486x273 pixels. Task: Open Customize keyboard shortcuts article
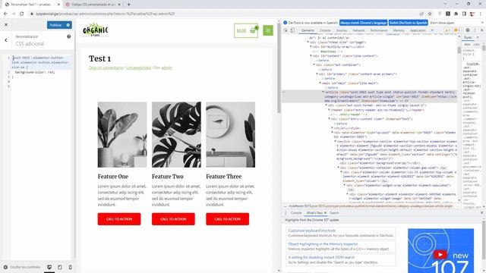(312, 231)
